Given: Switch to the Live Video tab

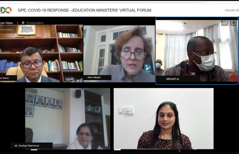Looking at the screenshot, I should 7,23.
